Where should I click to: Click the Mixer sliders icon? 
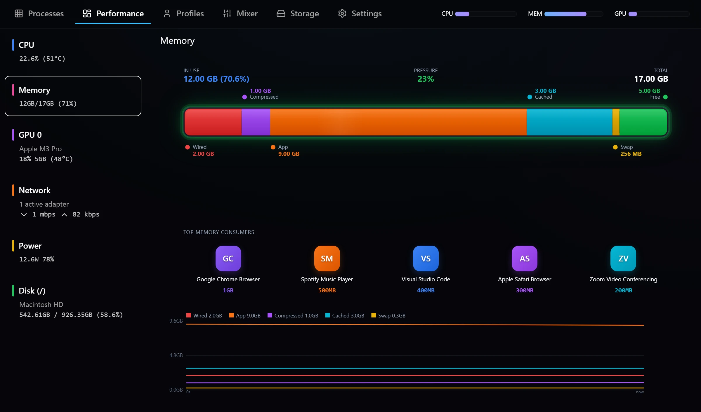[x=227, y=13]
